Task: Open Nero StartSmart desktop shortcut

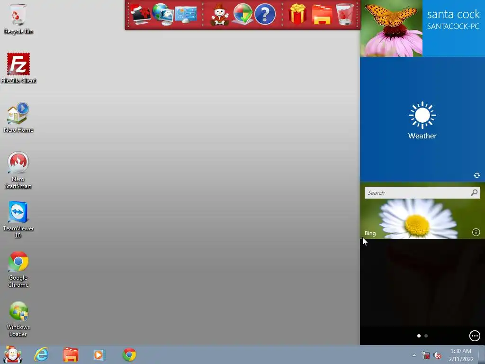Action: point(18,170)
